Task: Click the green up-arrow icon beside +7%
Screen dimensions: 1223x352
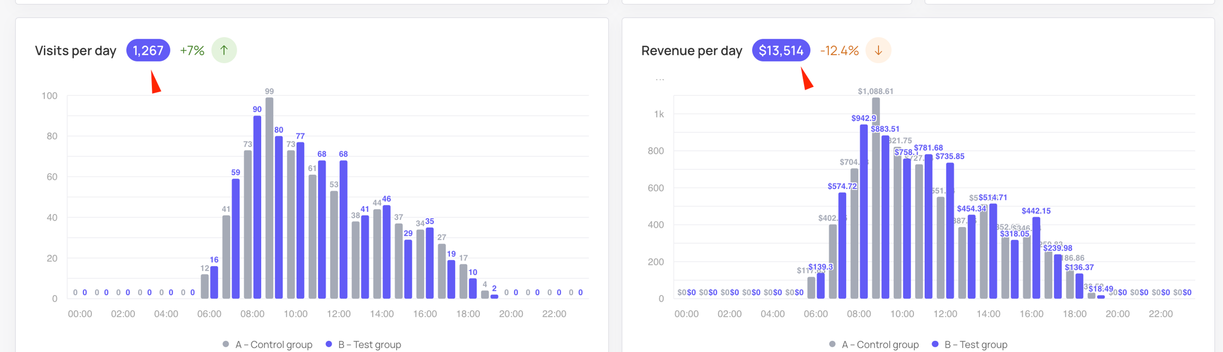Action: pos(224,50)
